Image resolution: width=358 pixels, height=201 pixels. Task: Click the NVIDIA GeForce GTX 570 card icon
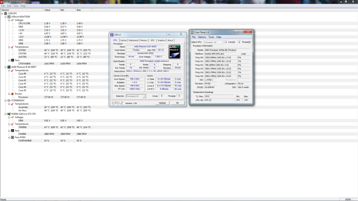[x=9, y=114]
